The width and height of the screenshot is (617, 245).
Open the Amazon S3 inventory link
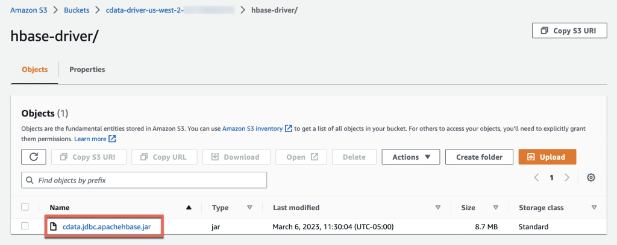pyautogui.click(x=252, y=129)
